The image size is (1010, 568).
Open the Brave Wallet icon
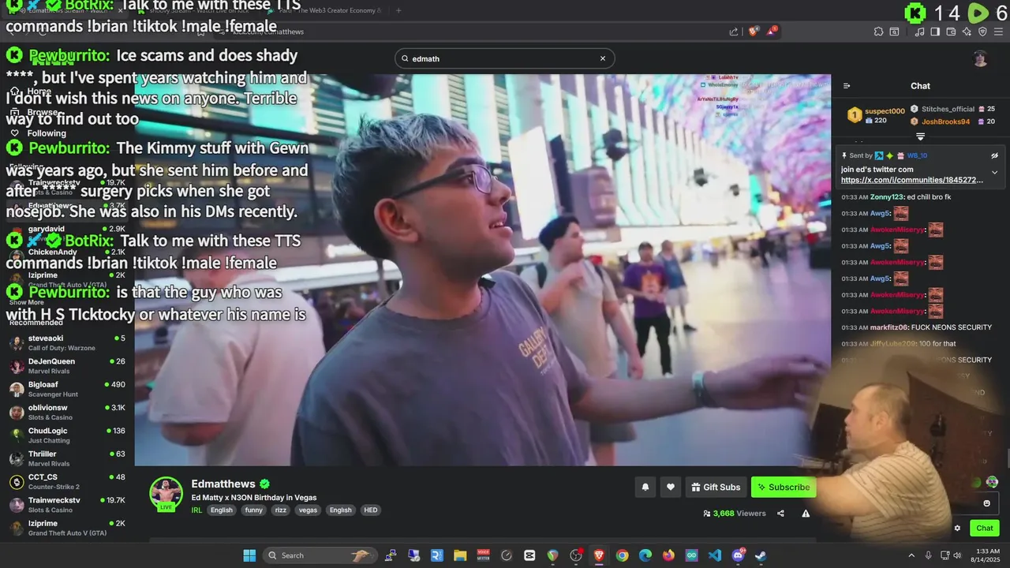[x=951, y=32]
